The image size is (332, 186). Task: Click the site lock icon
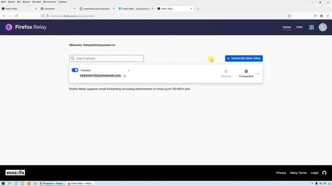point(47,16)
